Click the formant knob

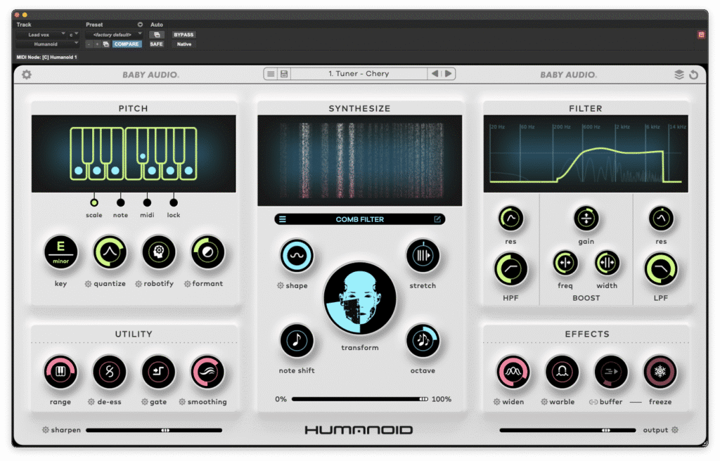pos(207,252)
